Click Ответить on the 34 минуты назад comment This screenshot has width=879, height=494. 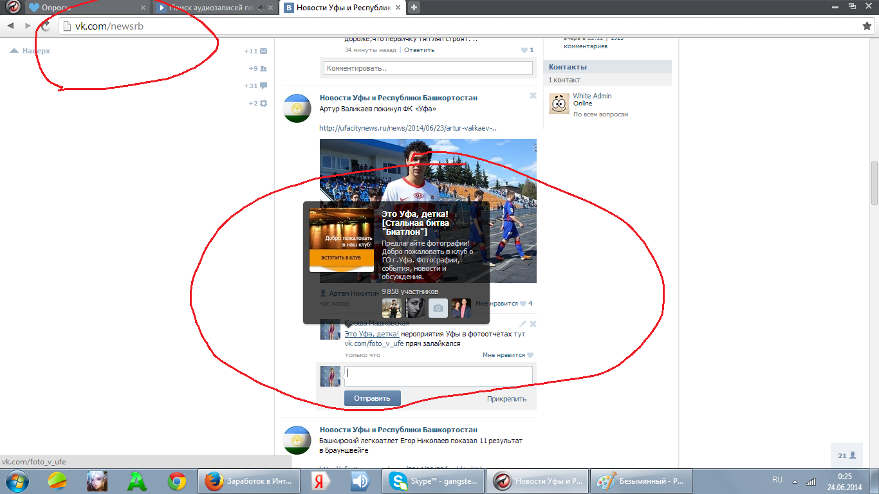coord(419,50)
